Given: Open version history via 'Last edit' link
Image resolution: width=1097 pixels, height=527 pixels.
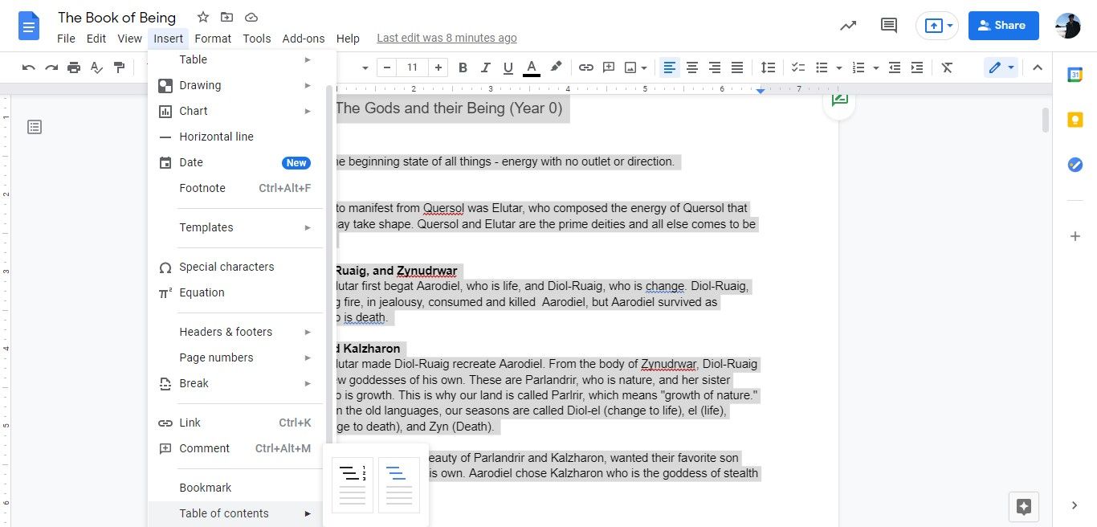Looking at the screenshot, I should (x=447, y=38).
